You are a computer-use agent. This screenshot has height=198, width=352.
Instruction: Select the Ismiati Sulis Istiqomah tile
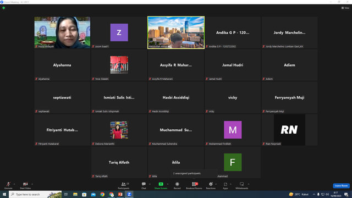coord(119,97)
